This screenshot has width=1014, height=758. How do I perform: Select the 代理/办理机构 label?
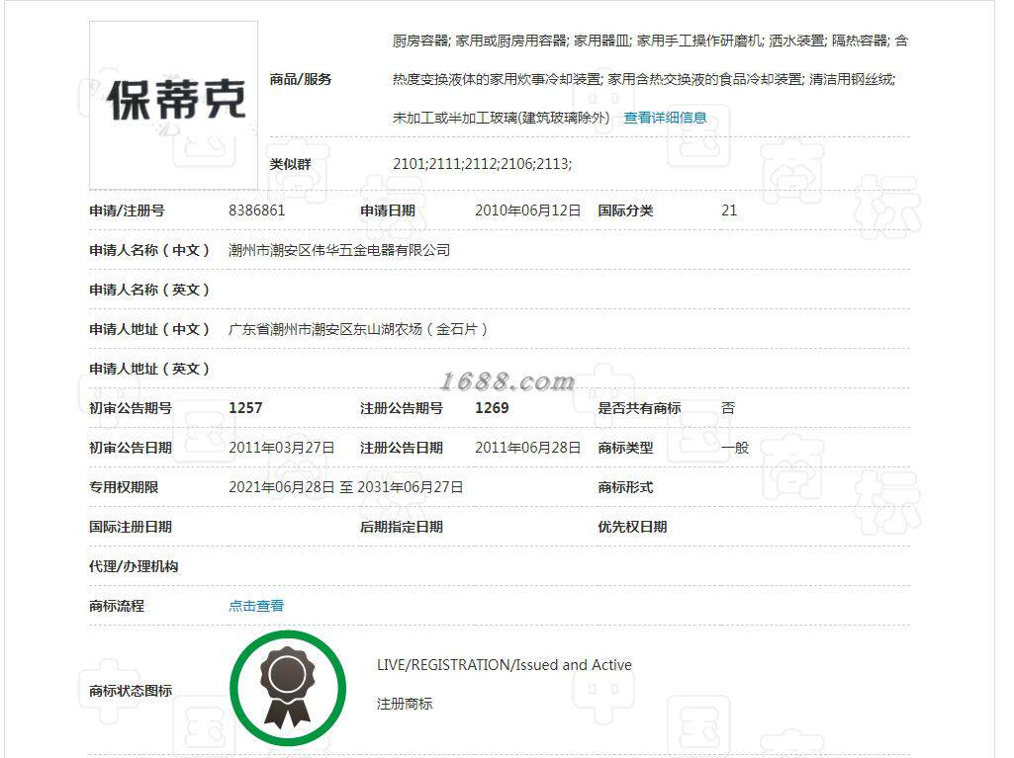click(134, 566)
